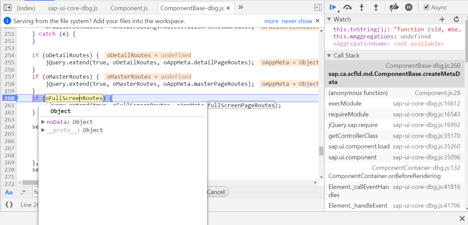This screenshot has height=225, width=468.
Task: Step over the next function call
Action: 348,7
